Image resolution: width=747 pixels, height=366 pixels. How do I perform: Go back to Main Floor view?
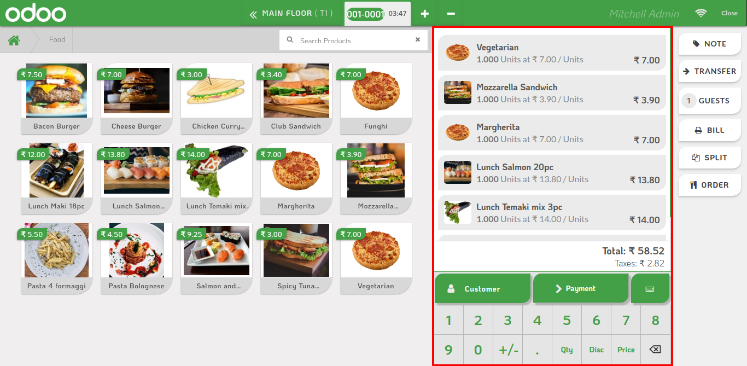(x=291, y=14)
